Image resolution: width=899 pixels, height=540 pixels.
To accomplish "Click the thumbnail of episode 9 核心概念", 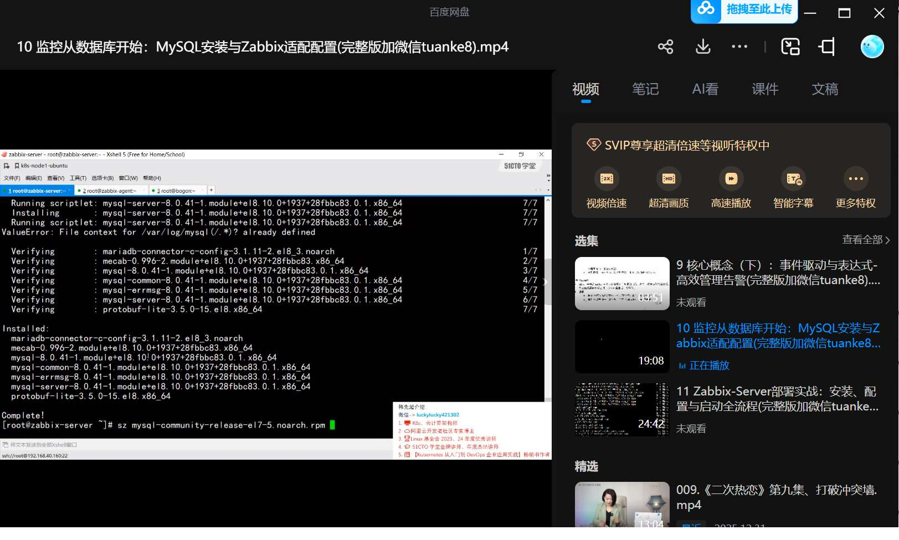I will click(x=621, y=283).
